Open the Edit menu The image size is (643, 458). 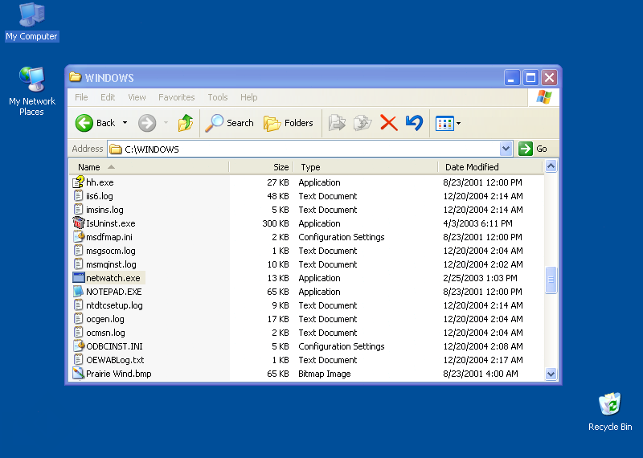coord(108,97)
